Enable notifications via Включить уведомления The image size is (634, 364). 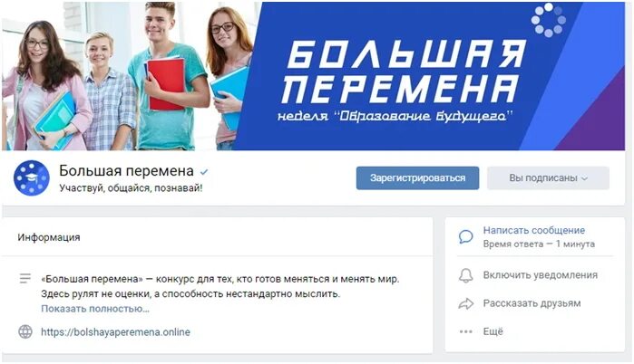pos(541,275)
